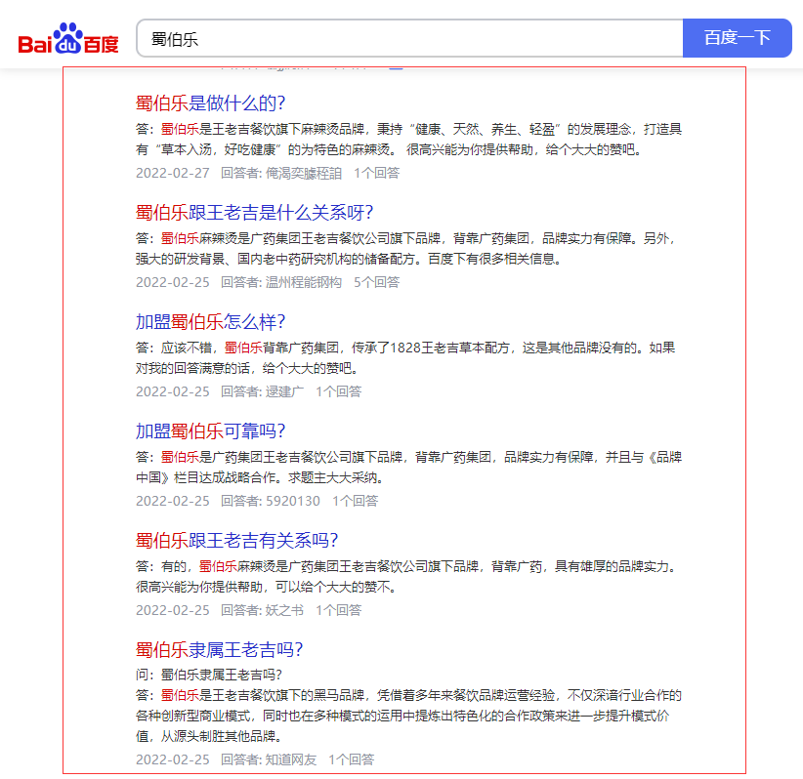Click answerer name 知道网友
803x779 pixels.
point(291,759)
